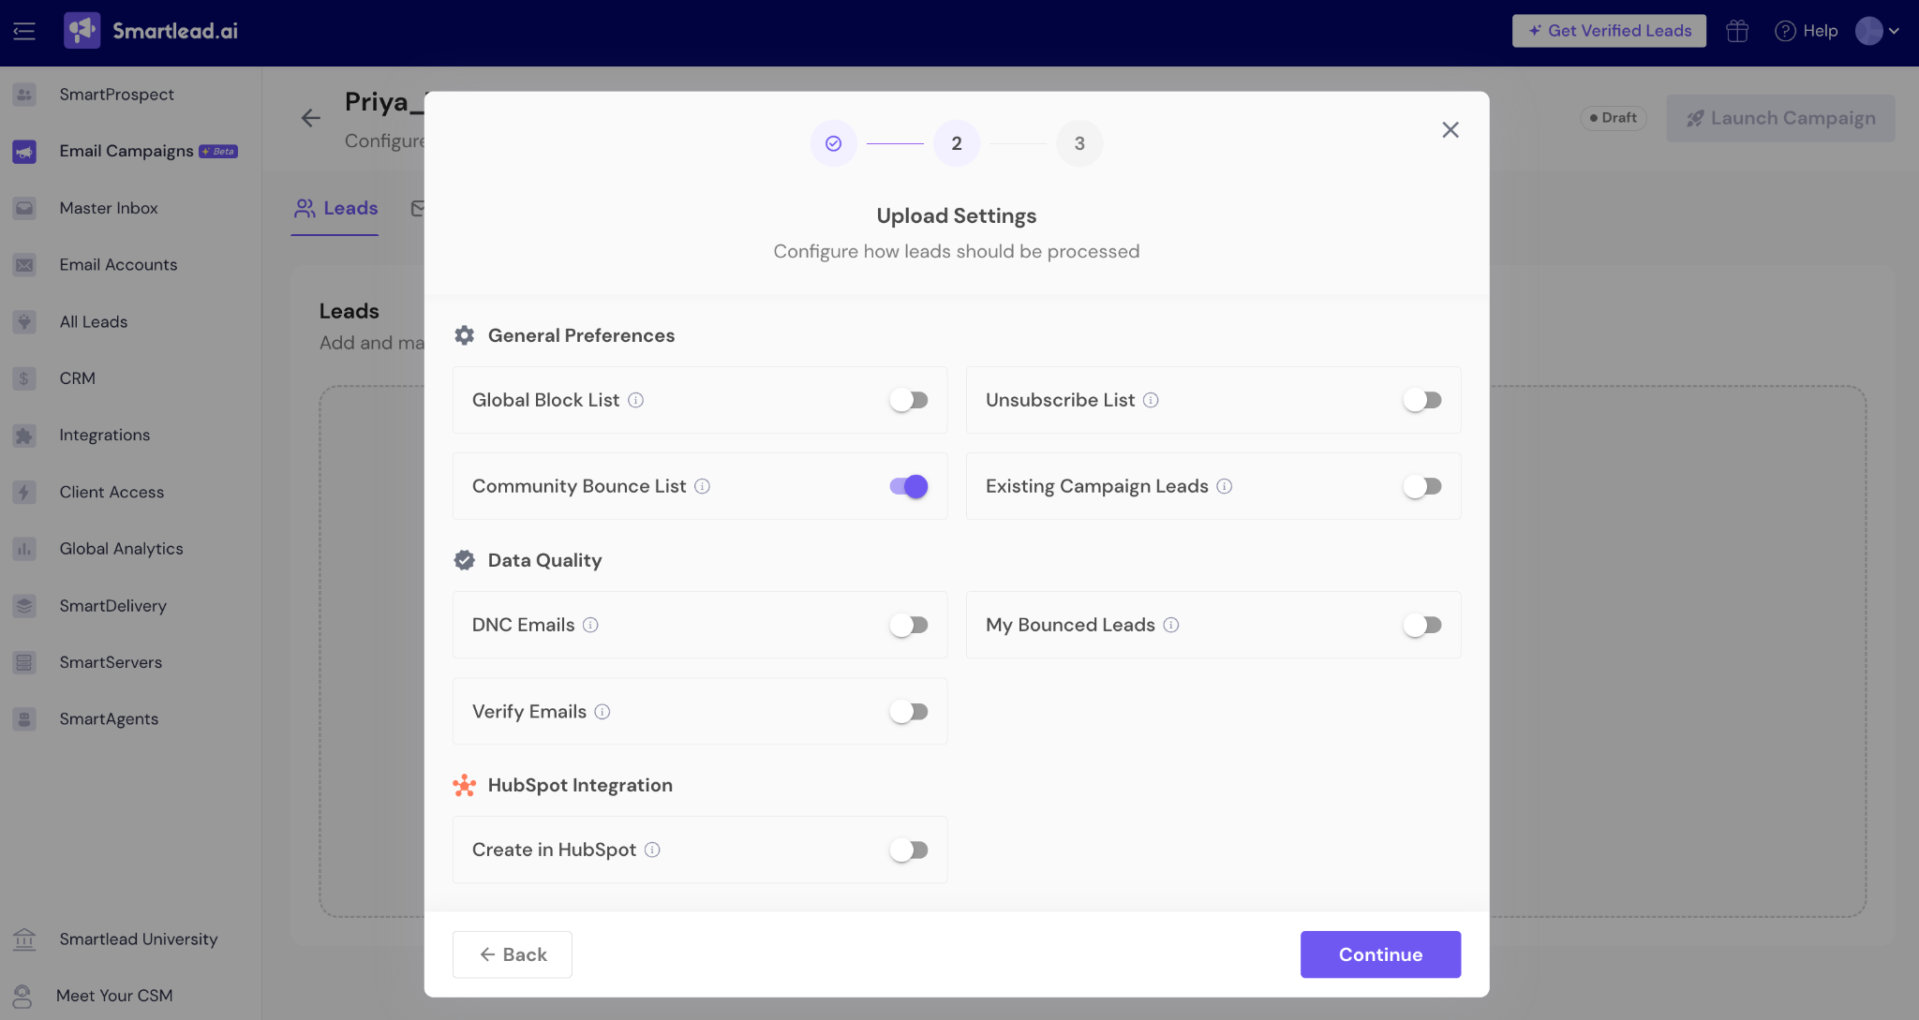
Task: Open SmartDelivery from the sidebar
Action: (x=112, y=606)
